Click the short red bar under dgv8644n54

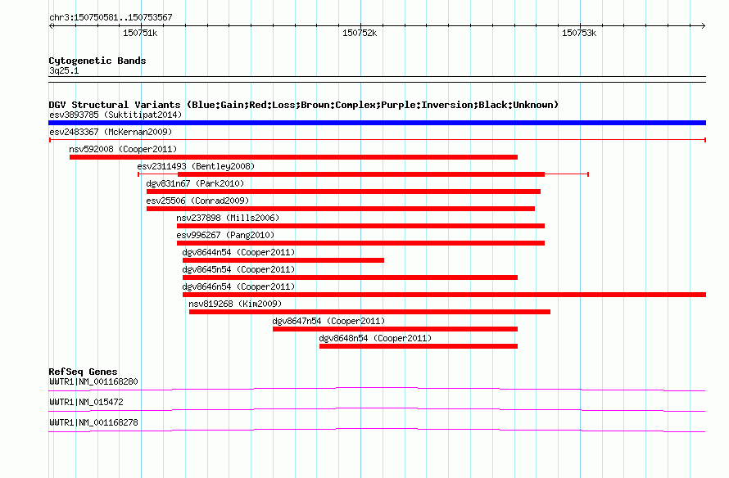[283, 260]
